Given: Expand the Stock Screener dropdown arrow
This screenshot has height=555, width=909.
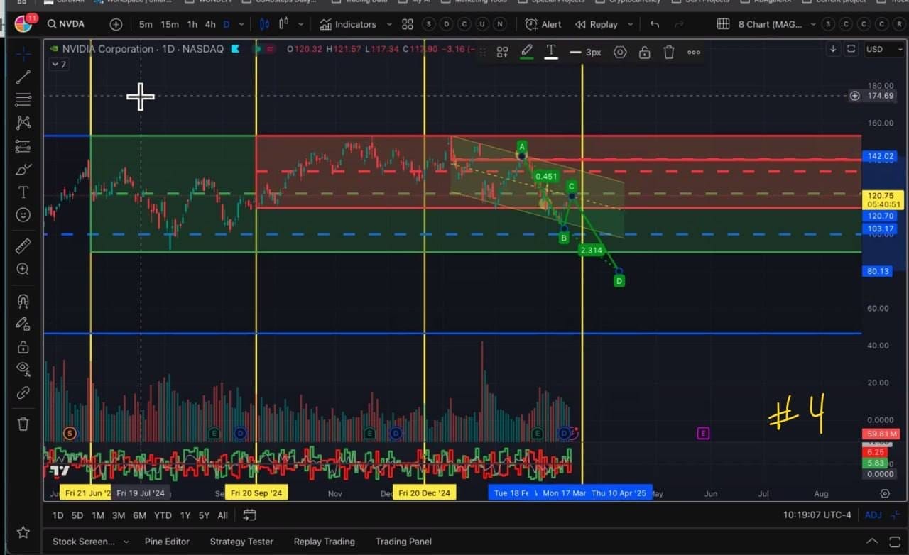Looking at the screenshot, I should (x=126, y=542).
